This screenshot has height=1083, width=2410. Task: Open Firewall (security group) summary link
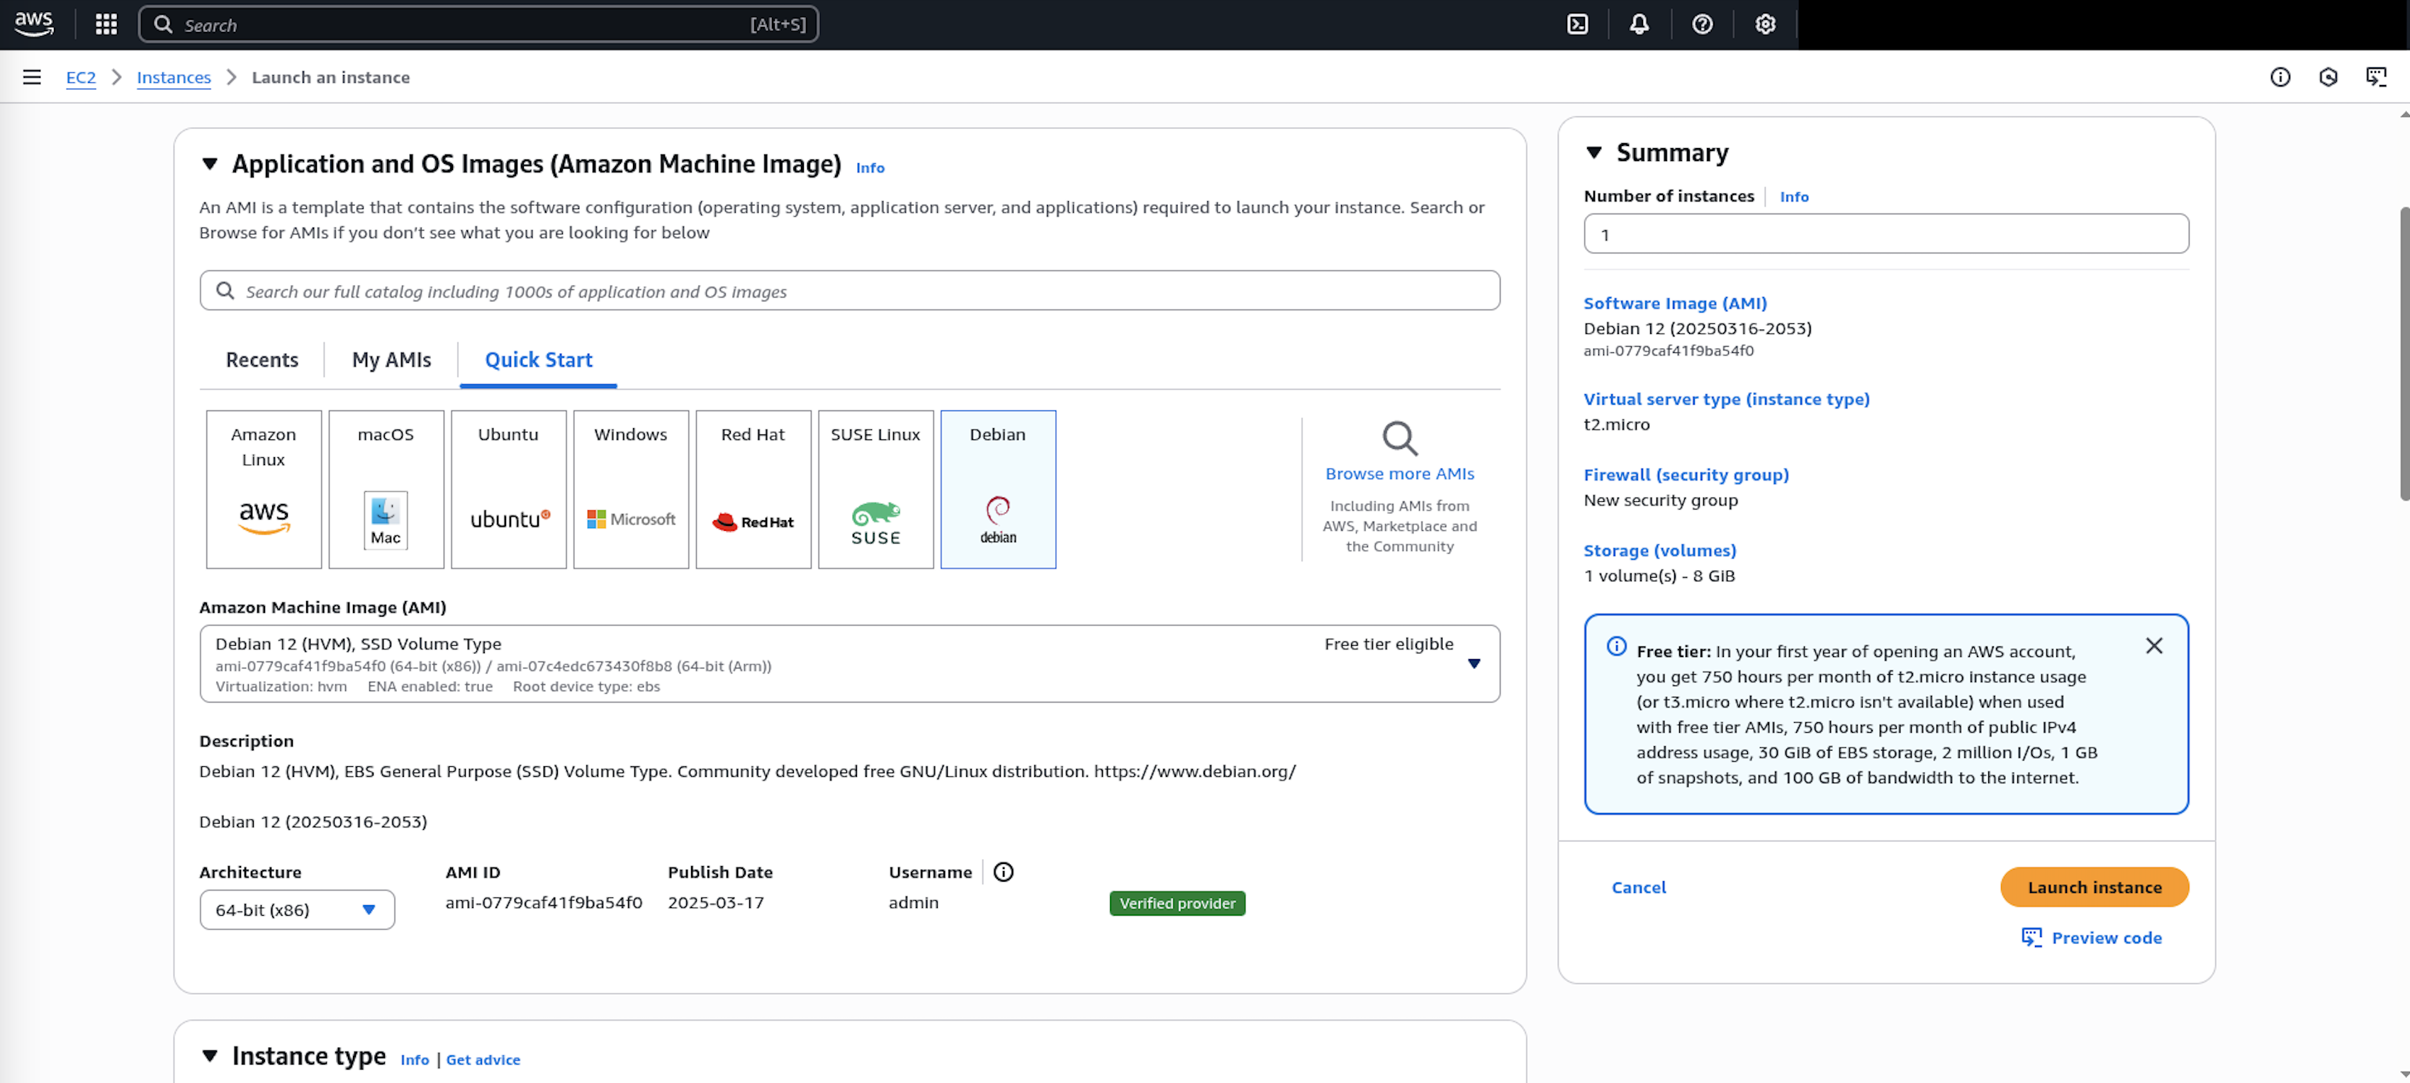(x=1686, y=474)
